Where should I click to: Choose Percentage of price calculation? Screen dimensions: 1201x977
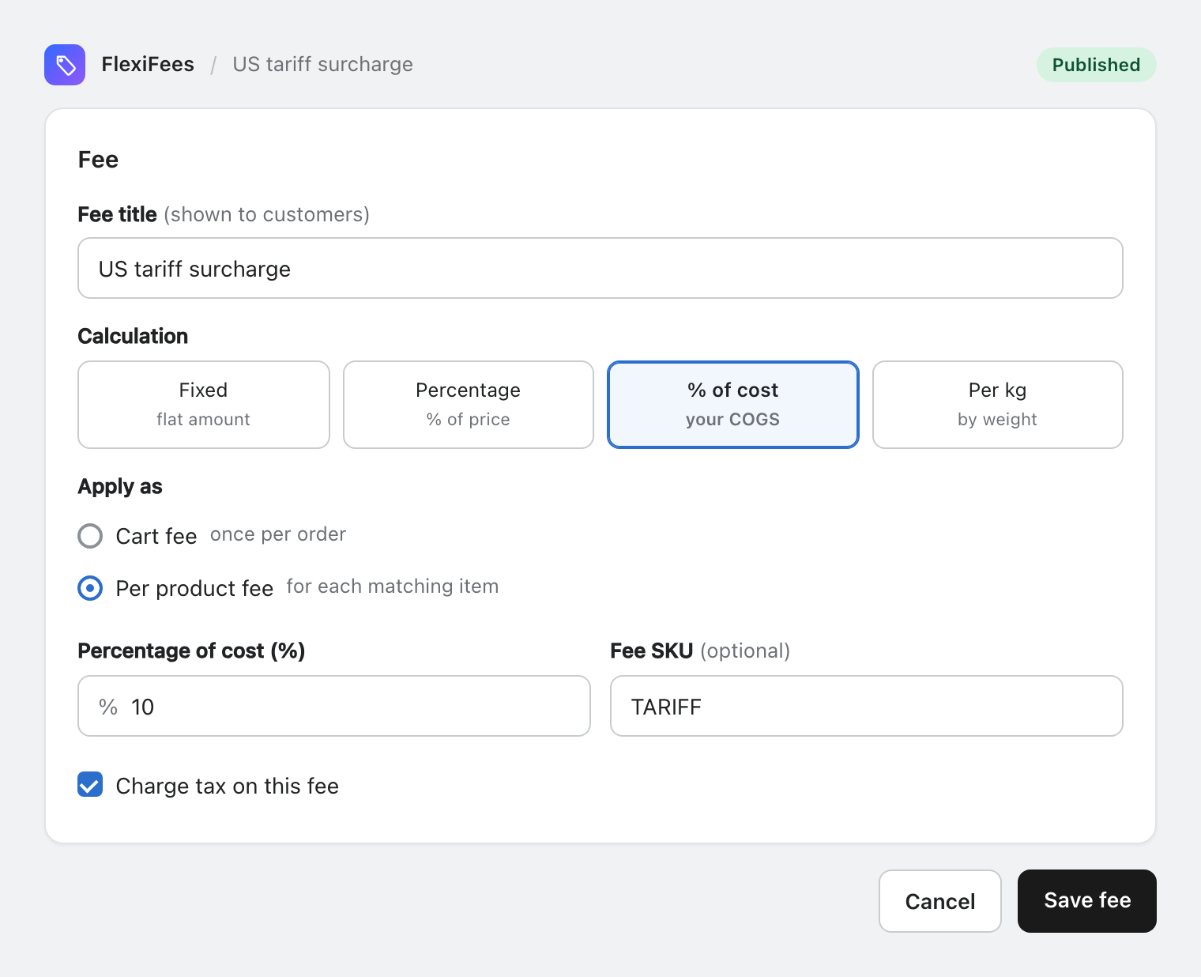(469, 405)
